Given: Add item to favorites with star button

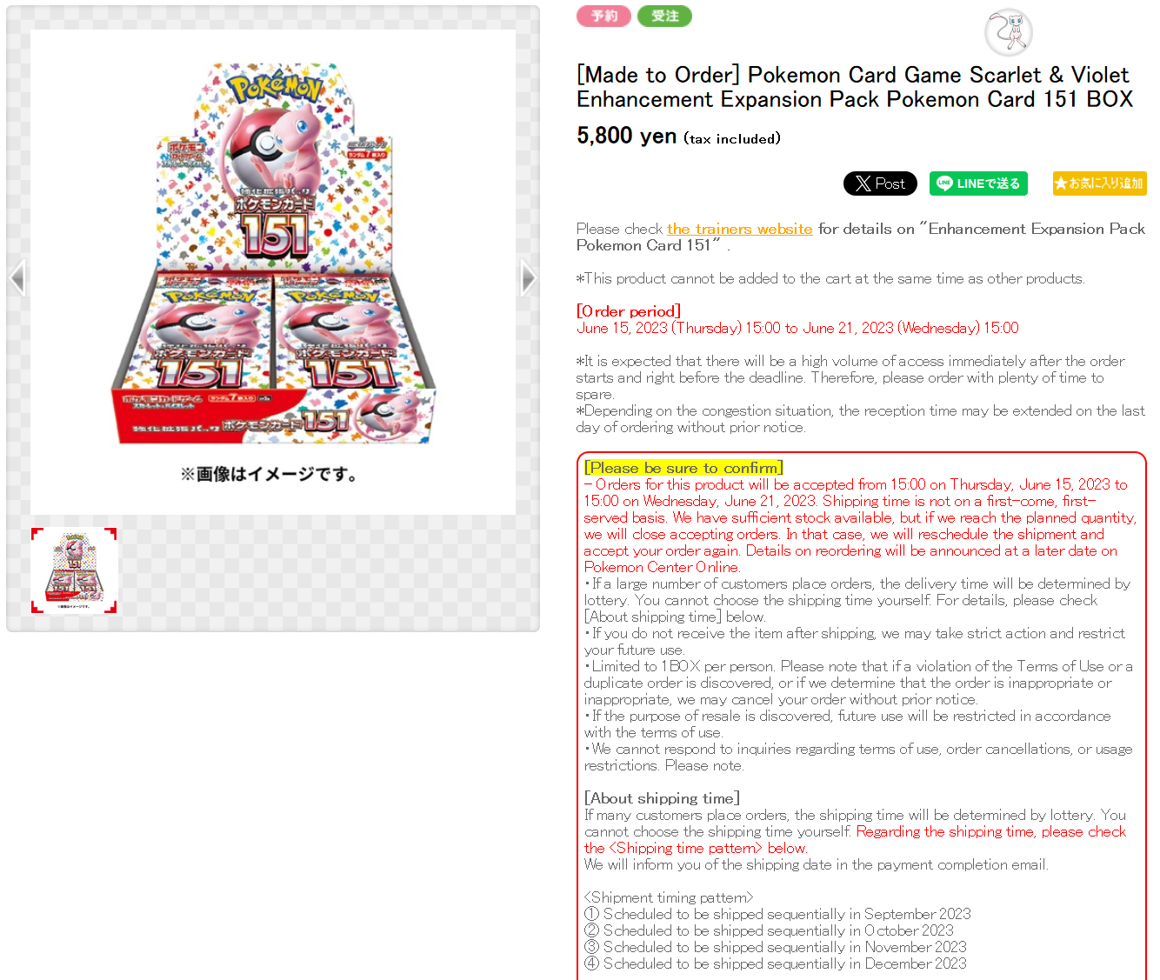Looking at the screenshot, I should 1099,183.
